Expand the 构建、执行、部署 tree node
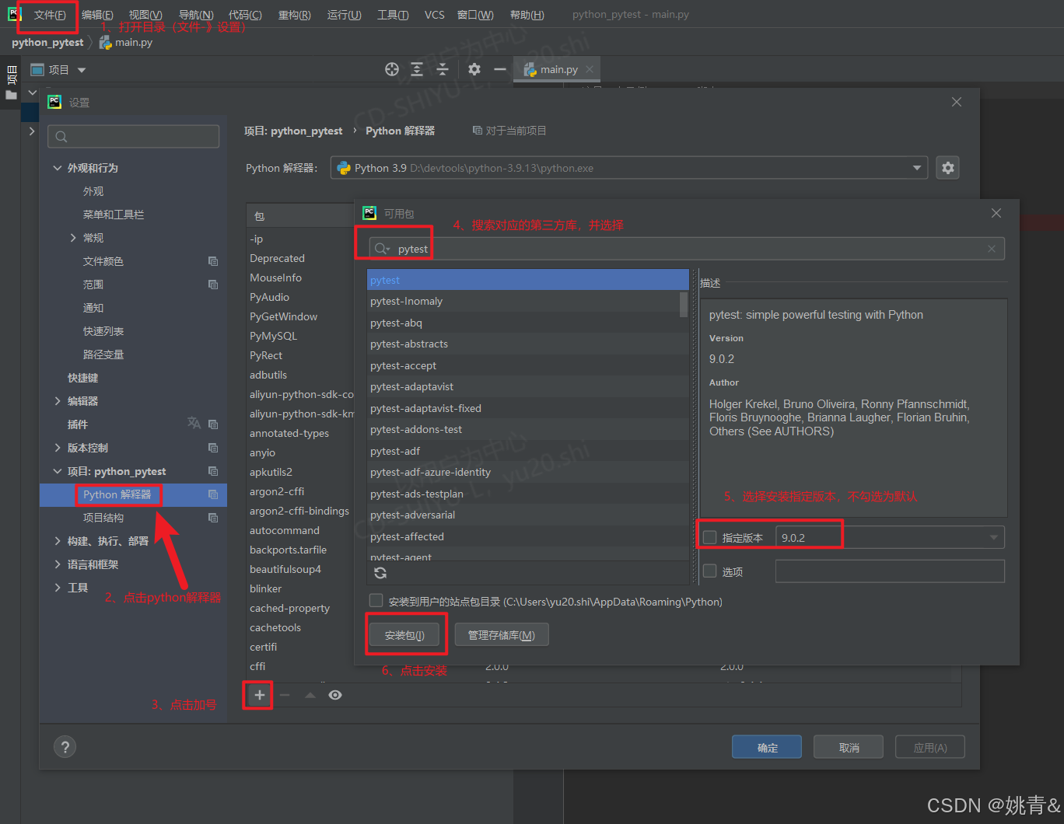 point(58,541)
